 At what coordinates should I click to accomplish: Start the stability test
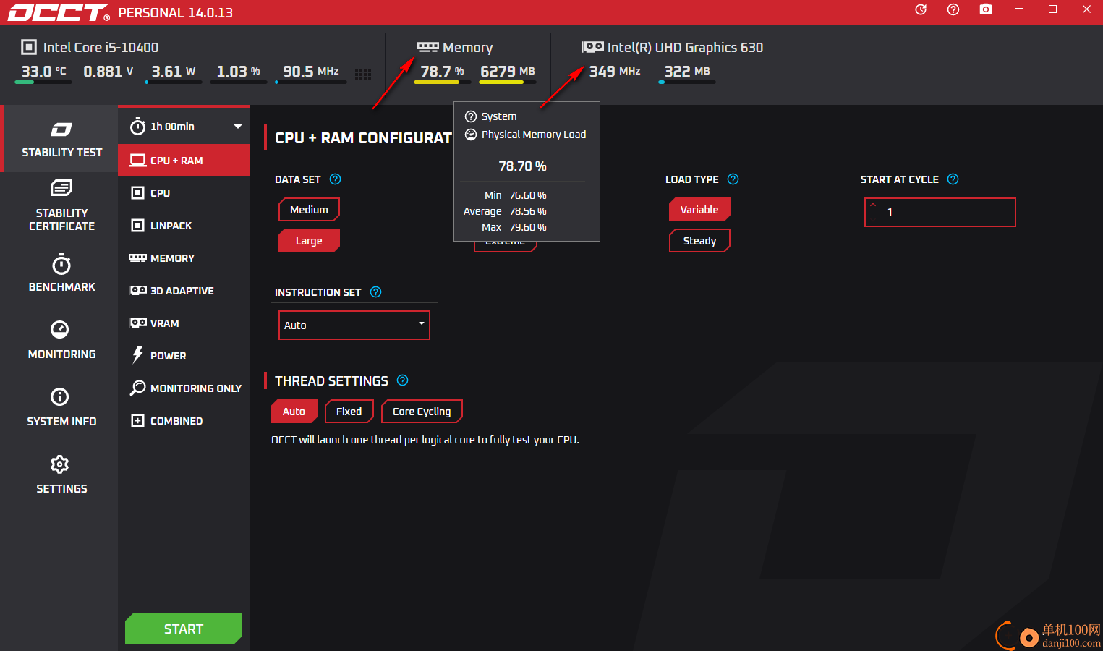tap(184, 629)
